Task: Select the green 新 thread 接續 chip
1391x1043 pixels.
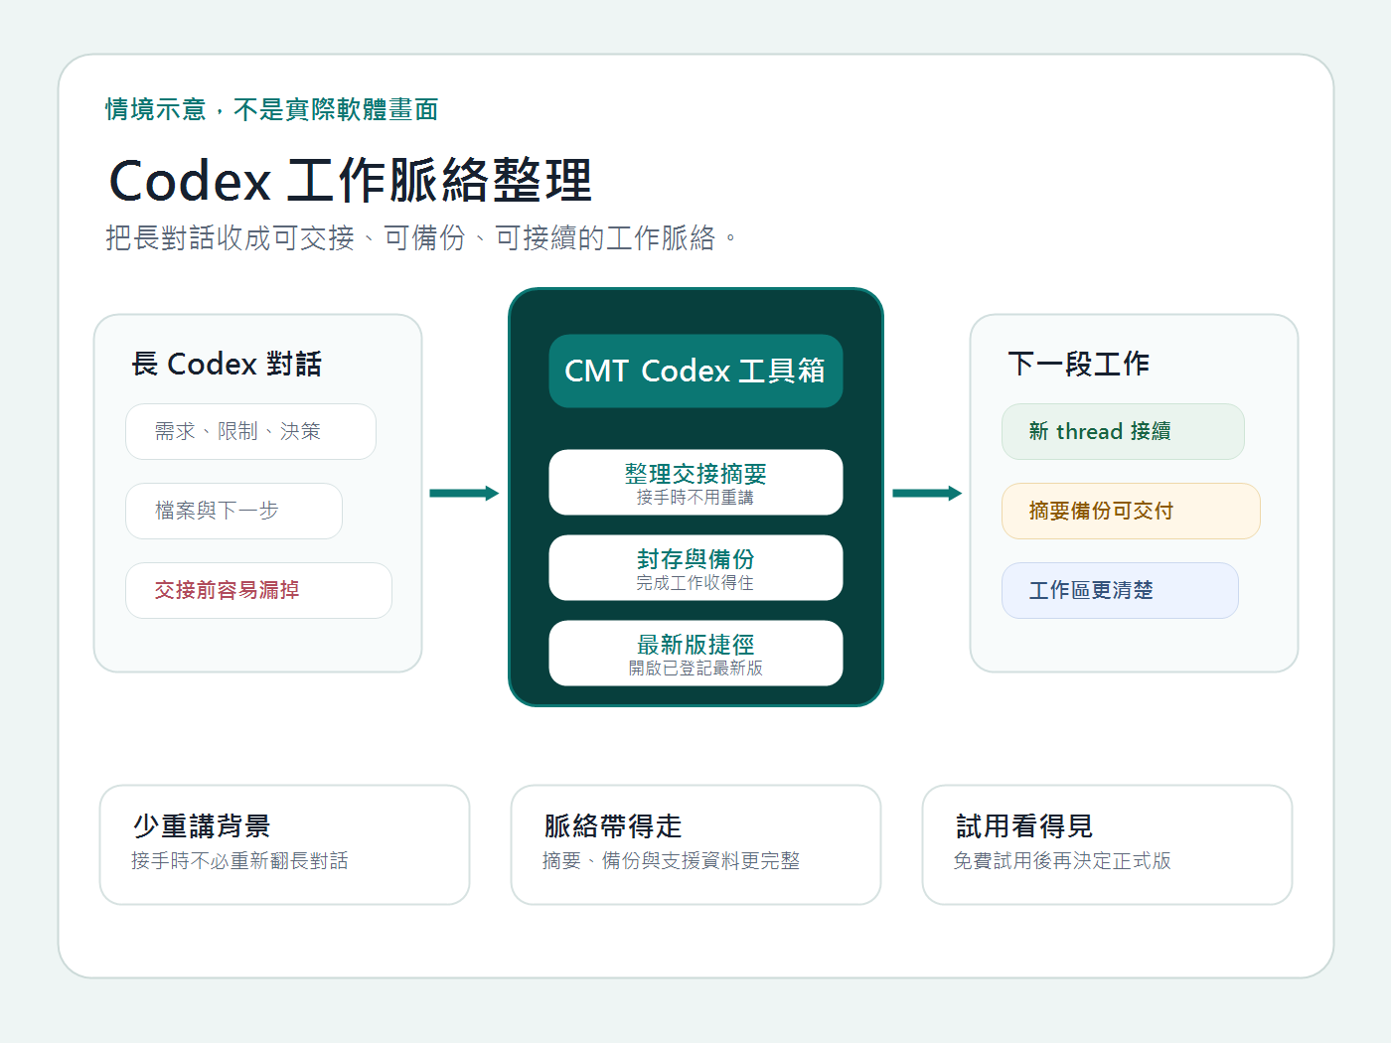Action: [1123, 431]
